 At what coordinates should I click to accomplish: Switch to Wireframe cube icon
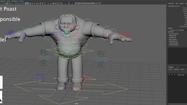(x=23, y=3)
